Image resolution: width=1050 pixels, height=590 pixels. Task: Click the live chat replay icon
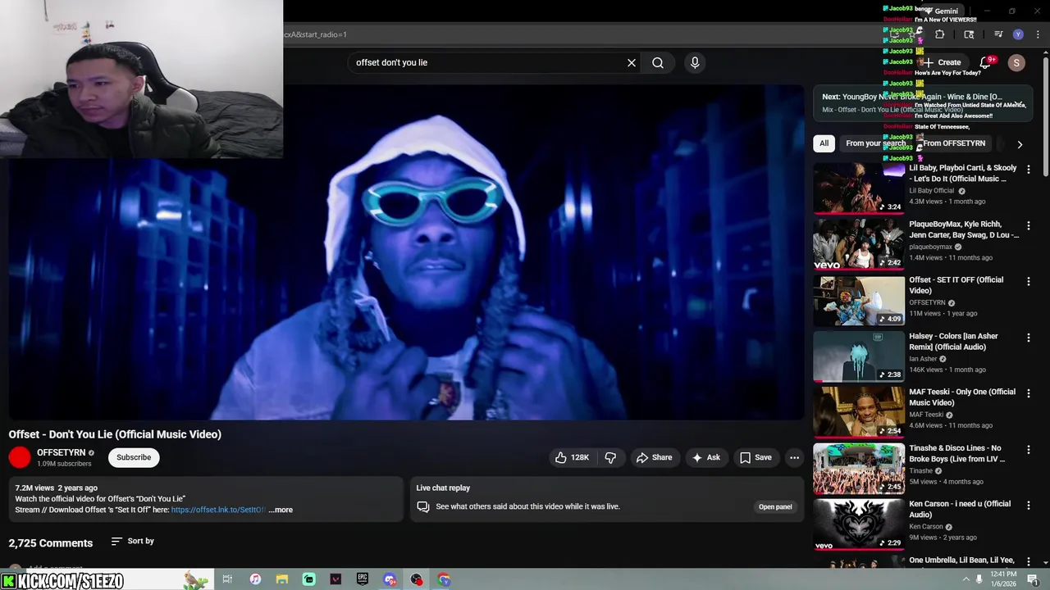coord(423,506)
